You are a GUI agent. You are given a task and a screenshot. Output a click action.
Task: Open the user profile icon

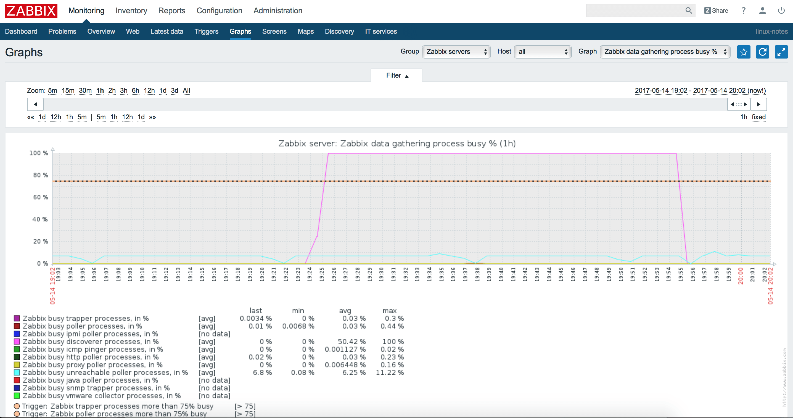click(x=762, y=10)
